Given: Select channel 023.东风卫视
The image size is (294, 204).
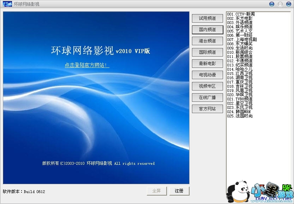Looking at the screenshot, I should (240, 107).
